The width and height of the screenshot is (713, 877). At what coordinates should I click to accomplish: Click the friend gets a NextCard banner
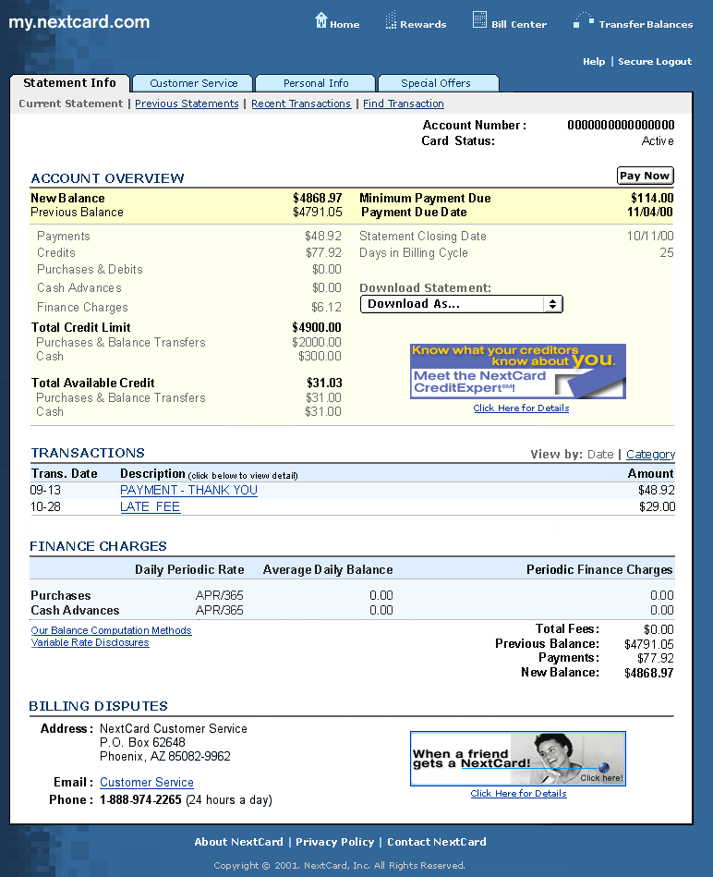pos(518,759)
